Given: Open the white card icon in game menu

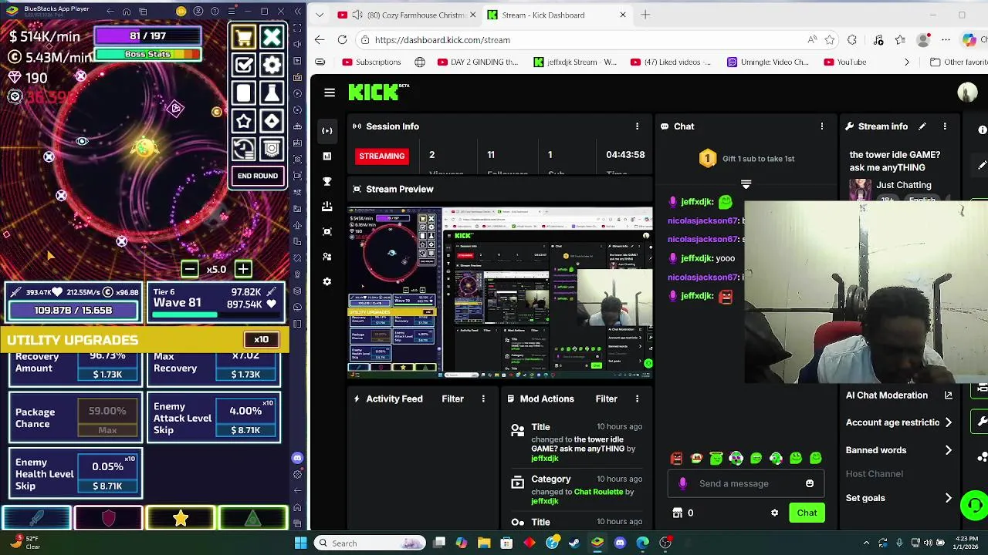Looking at the screenshot, I should pos(244,93).
